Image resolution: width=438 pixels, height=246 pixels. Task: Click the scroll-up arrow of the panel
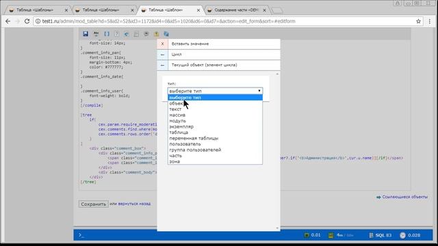[x=277, y=74]
